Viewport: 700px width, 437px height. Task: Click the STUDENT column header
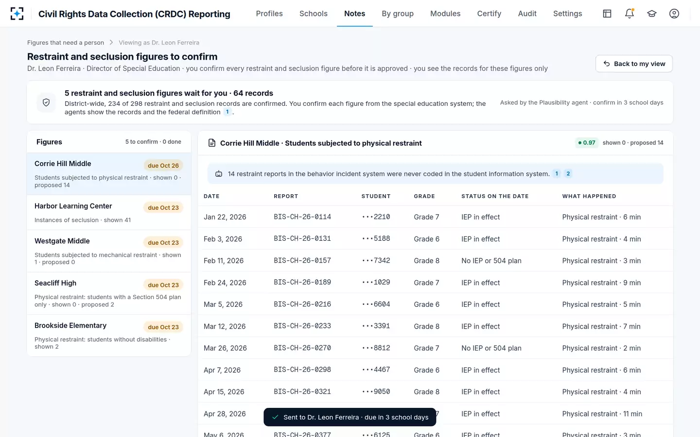coord(376,196)
